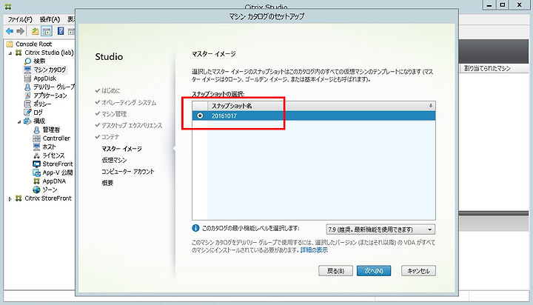
Task: Click the forward arrow toolbar icon
Action: 21,31
